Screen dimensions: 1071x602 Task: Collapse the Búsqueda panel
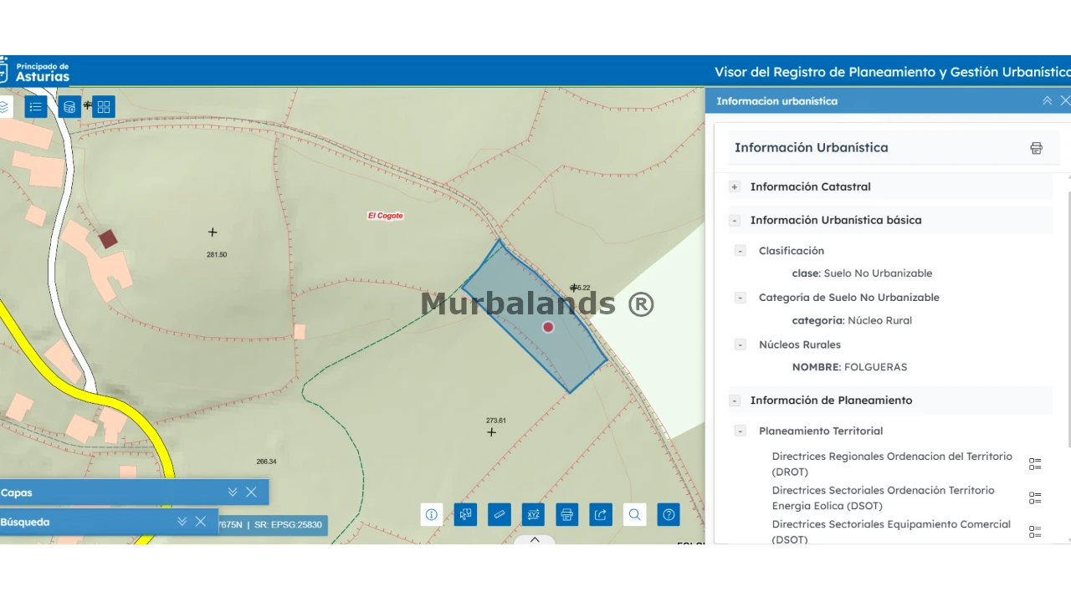click(182, 522)
